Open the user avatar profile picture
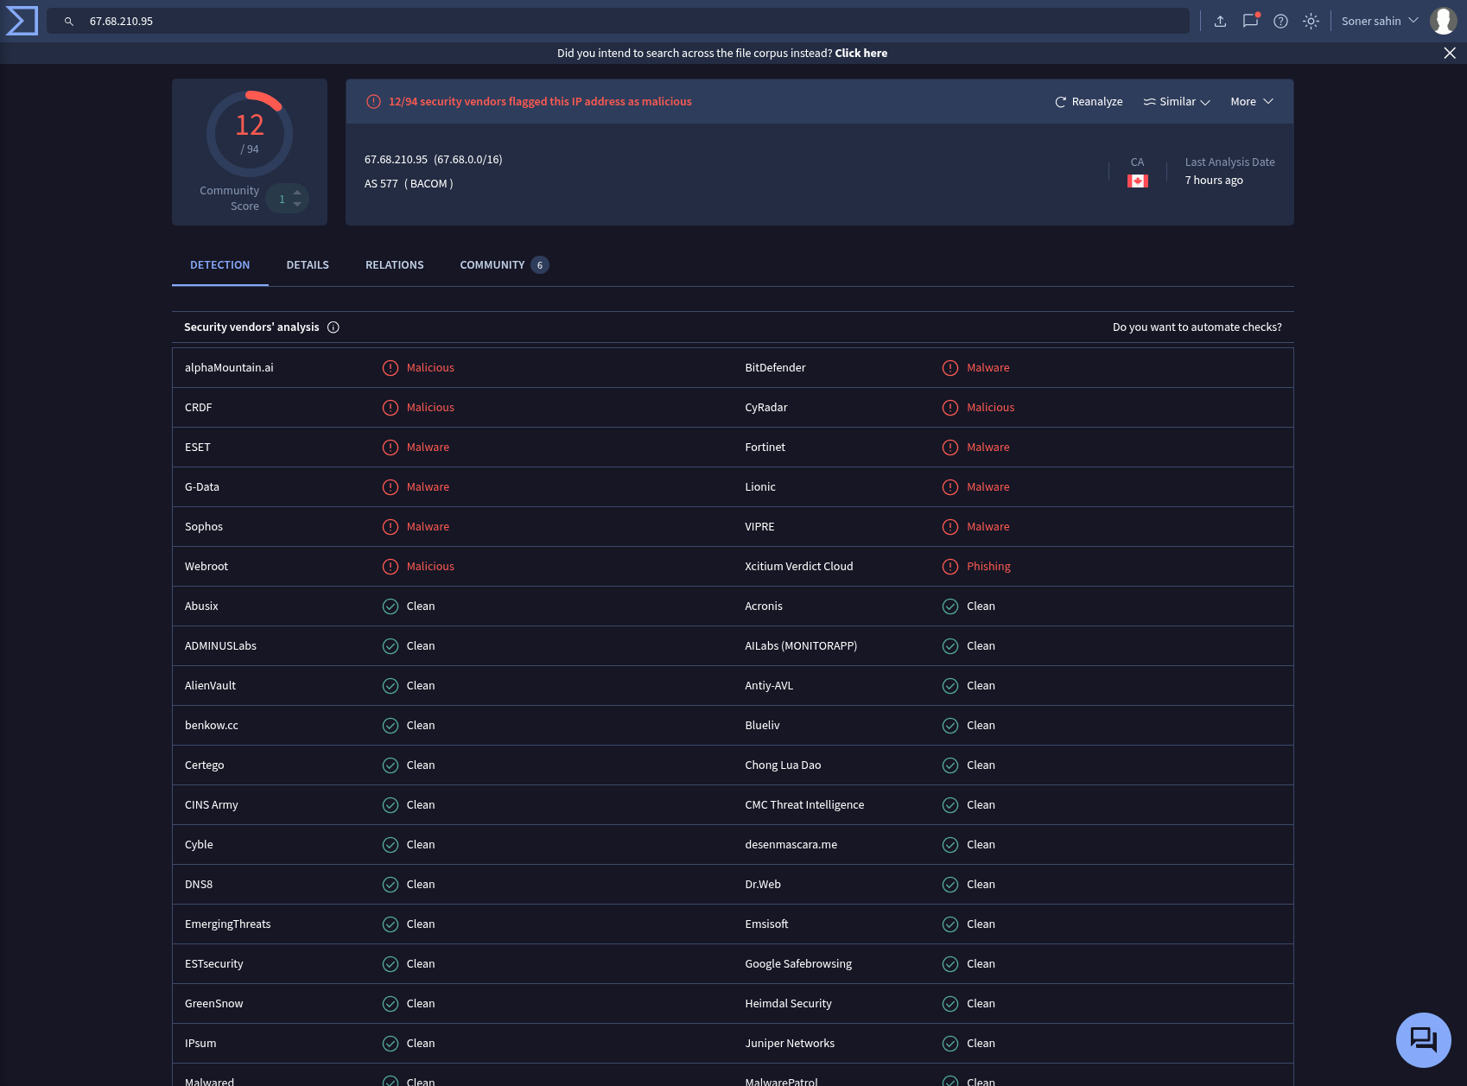The image size is (1467, 1086). [x=1443, y=21]
